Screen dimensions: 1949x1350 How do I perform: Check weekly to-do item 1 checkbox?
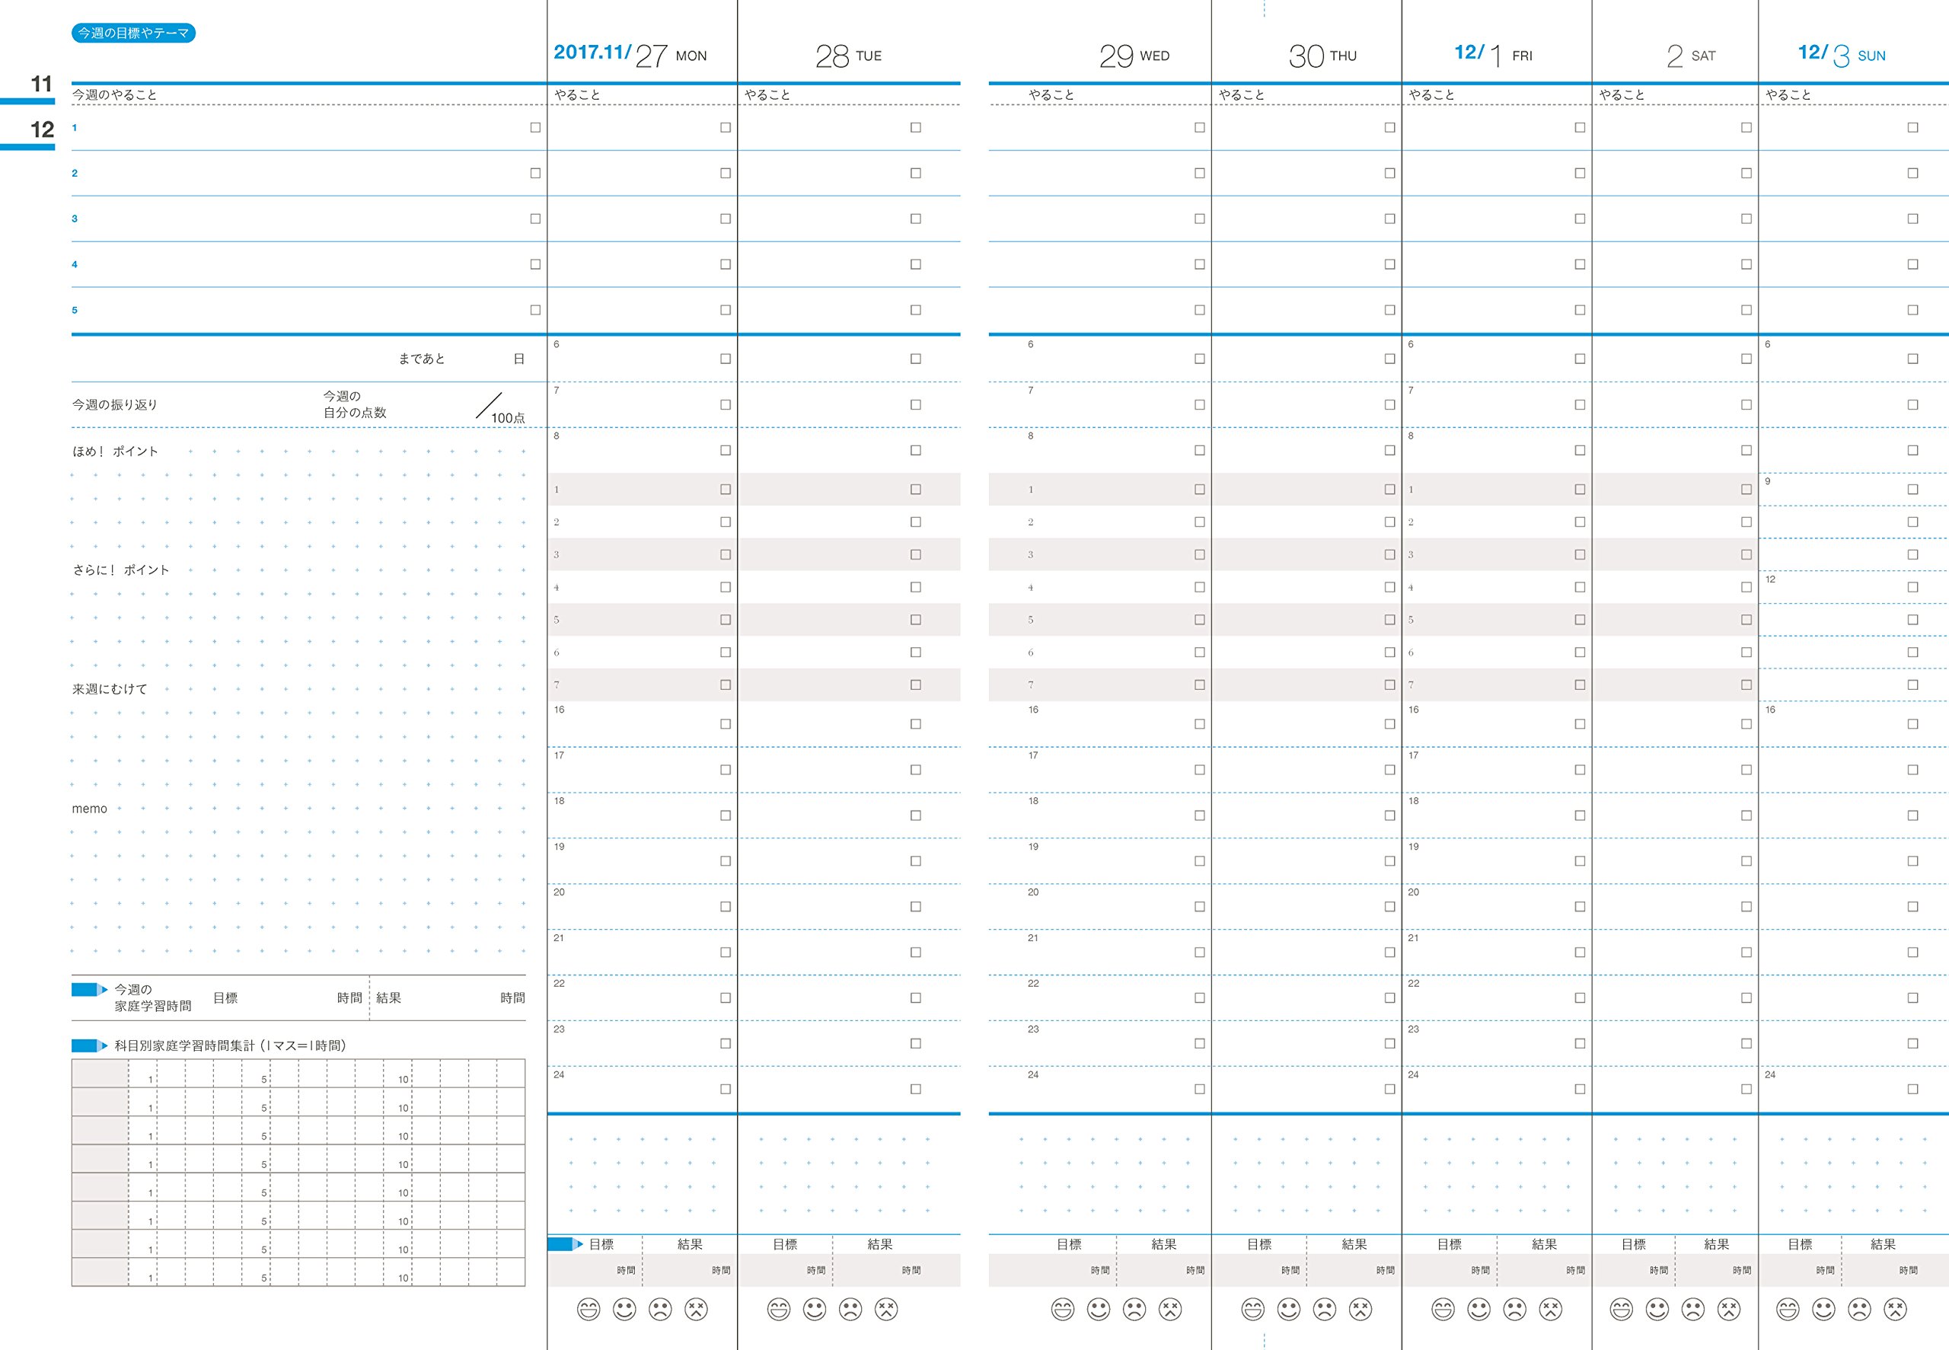(x=535, y=128)
